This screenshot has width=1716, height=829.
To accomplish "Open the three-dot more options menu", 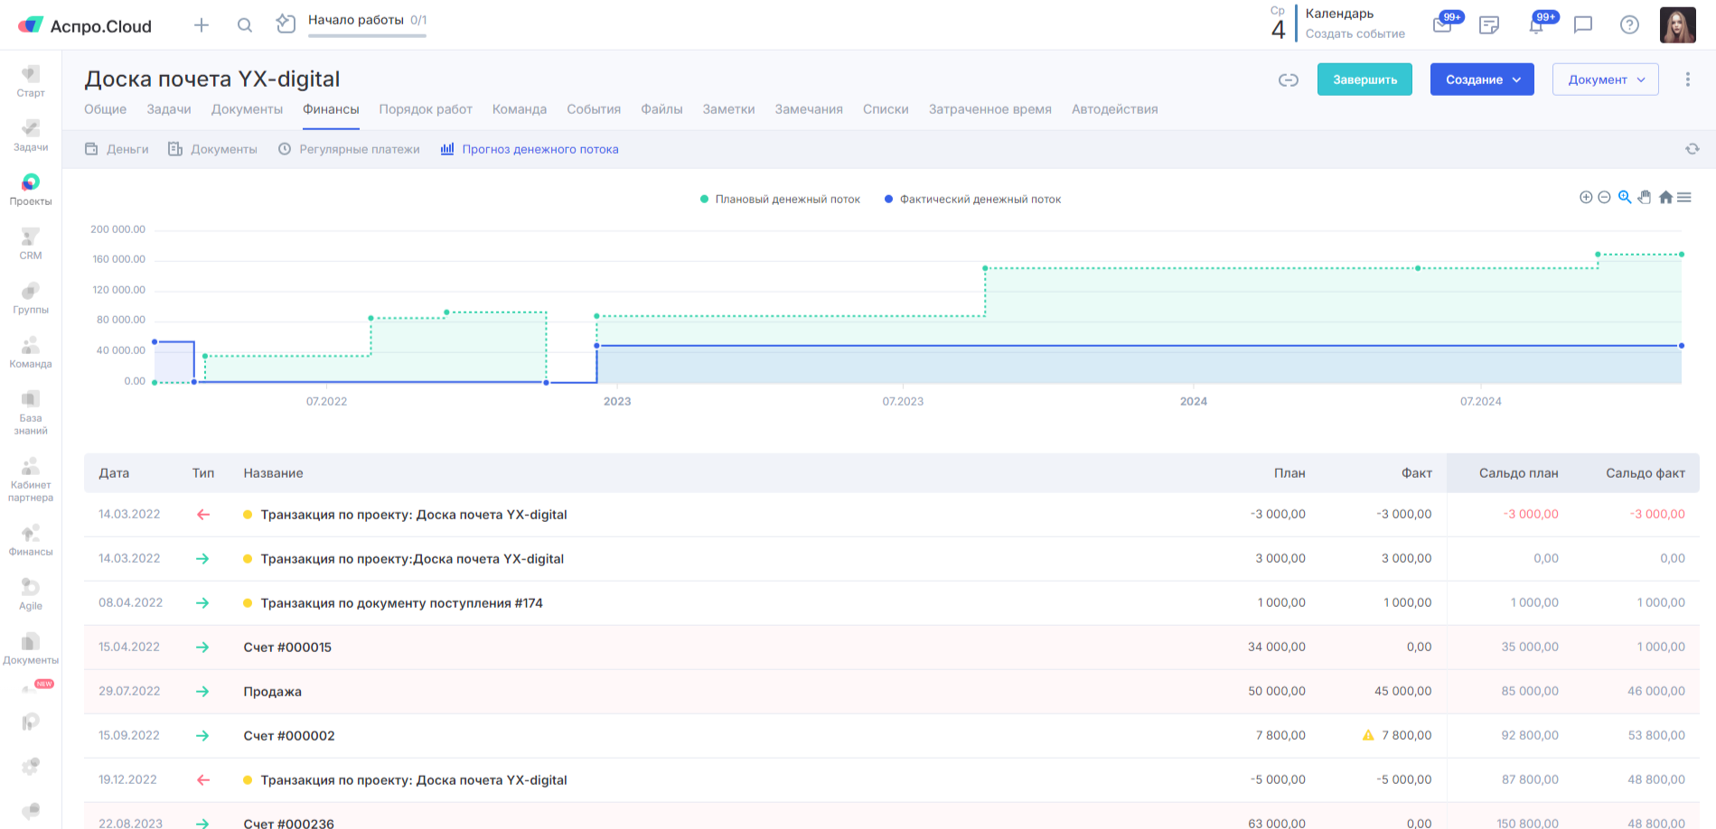I will click(x=1687, y=79).
